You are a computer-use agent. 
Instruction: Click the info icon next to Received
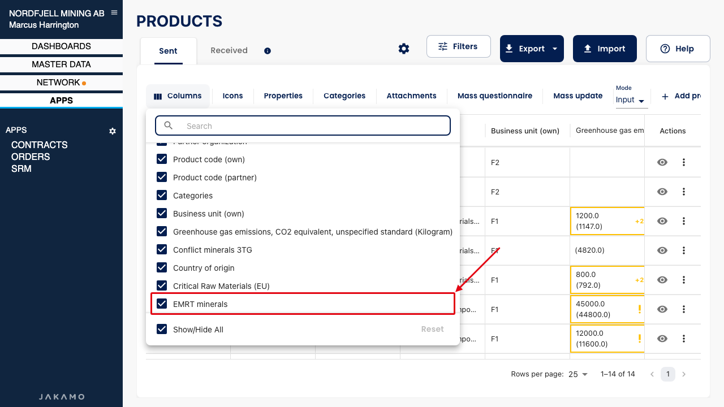[x=268, y=51]
